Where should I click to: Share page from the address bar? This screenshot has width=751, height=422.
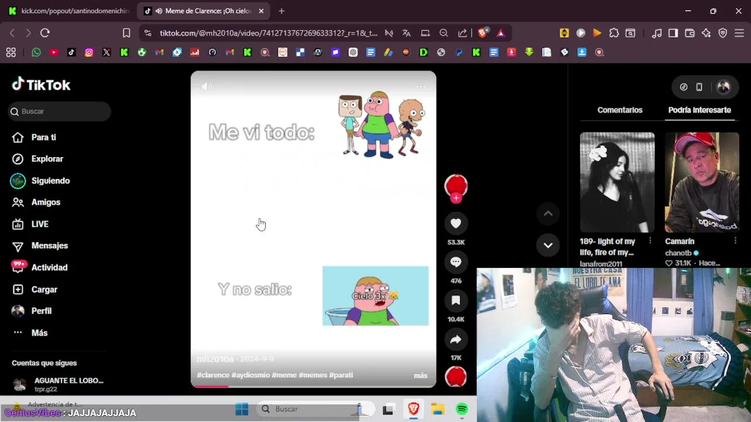pos(462,33)
